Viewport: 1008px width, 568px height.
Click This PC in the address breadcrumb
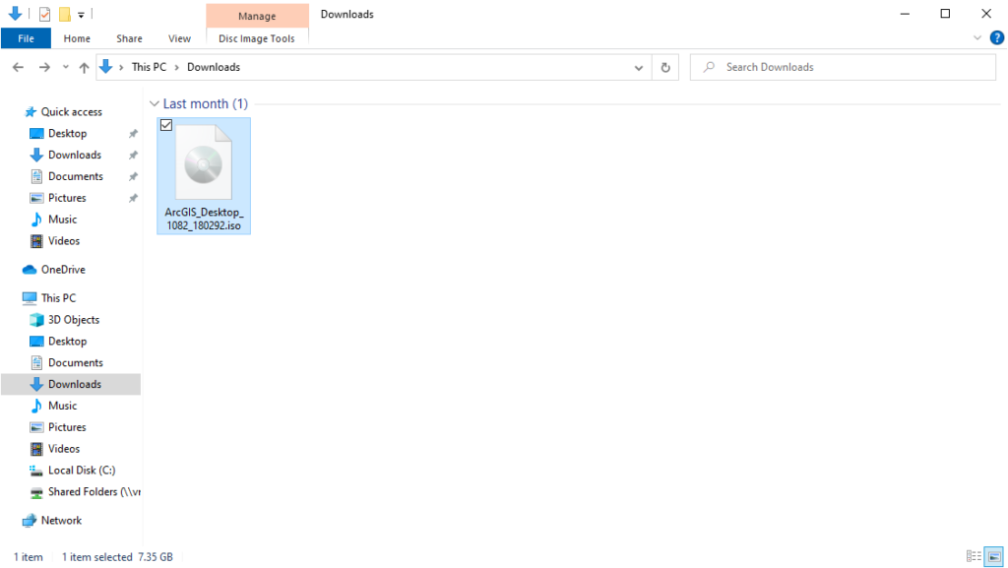click(x=150, y=67)
